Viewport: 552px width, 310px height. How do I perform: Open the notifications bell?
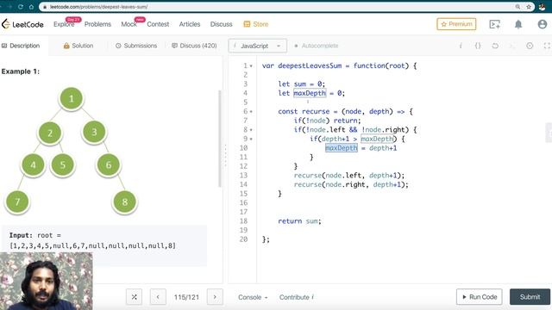pyautogui.click(x=518, y=24)
